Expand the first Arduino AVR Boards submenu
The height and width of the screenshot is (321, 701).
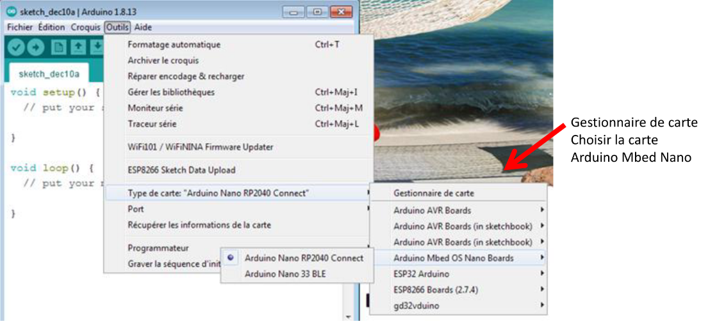click(x=458, y=210)
